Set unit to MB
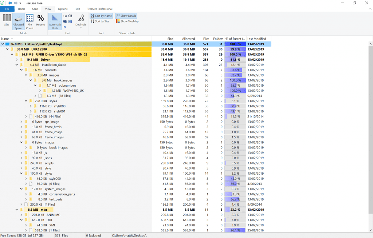 65,21
